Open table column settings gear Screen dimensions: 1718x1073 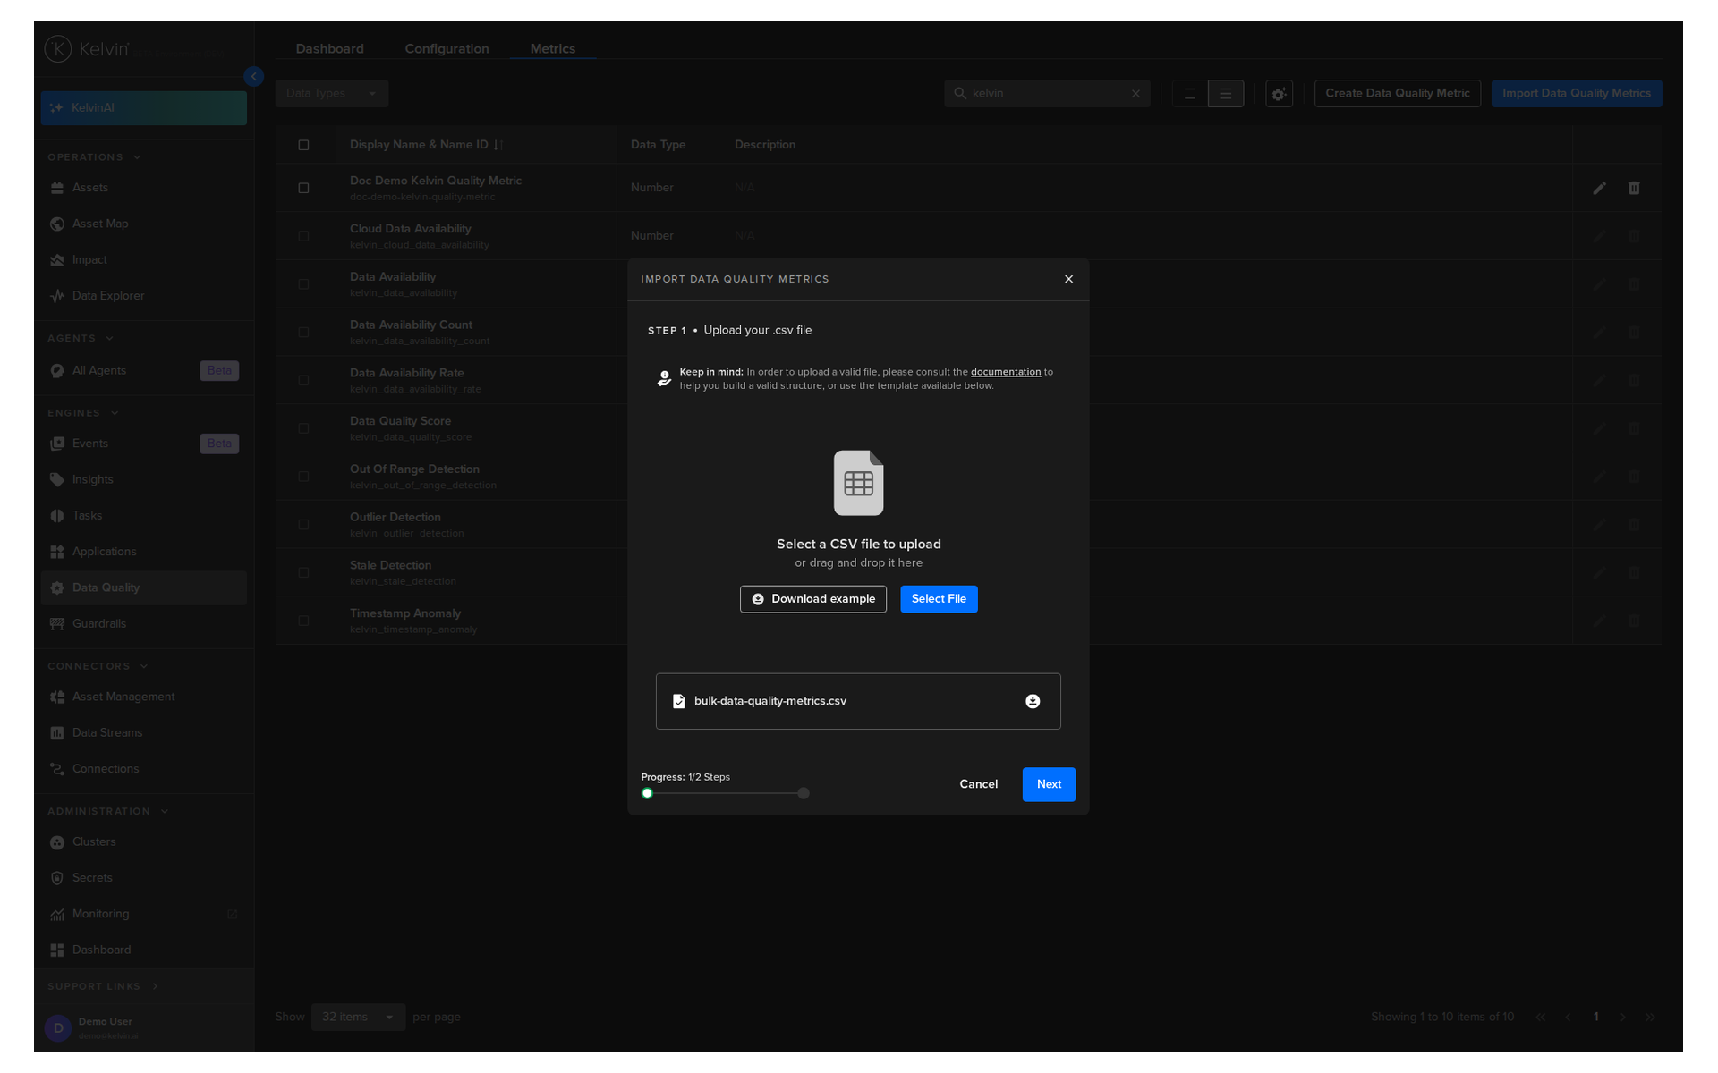[1280, 94]
